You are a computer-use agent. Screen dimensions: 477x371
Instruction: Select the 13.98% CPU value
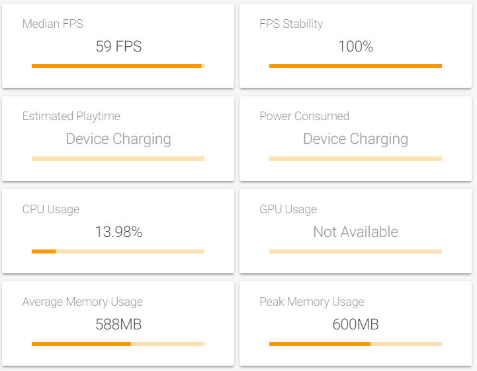118,232
